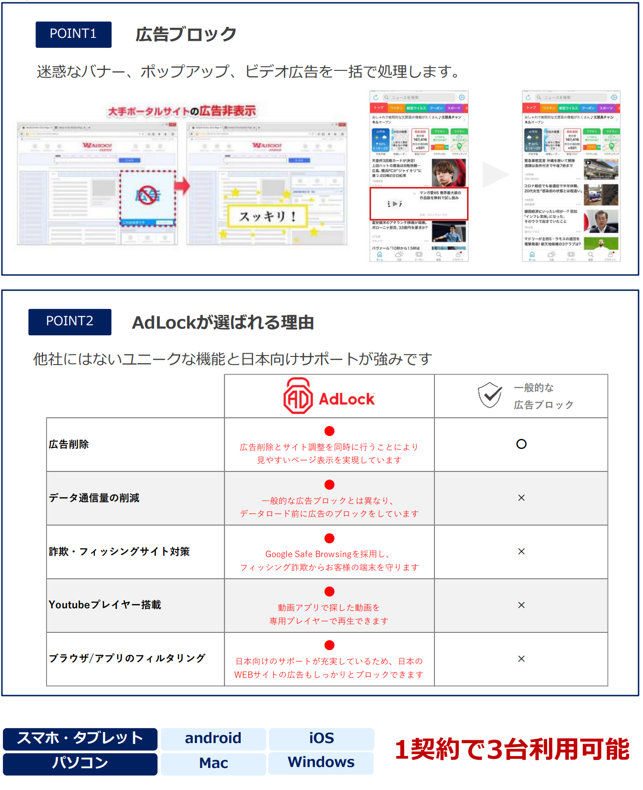Click the POINT2 badge
Viewport: 643px width, 790px height.
(70, 322)
